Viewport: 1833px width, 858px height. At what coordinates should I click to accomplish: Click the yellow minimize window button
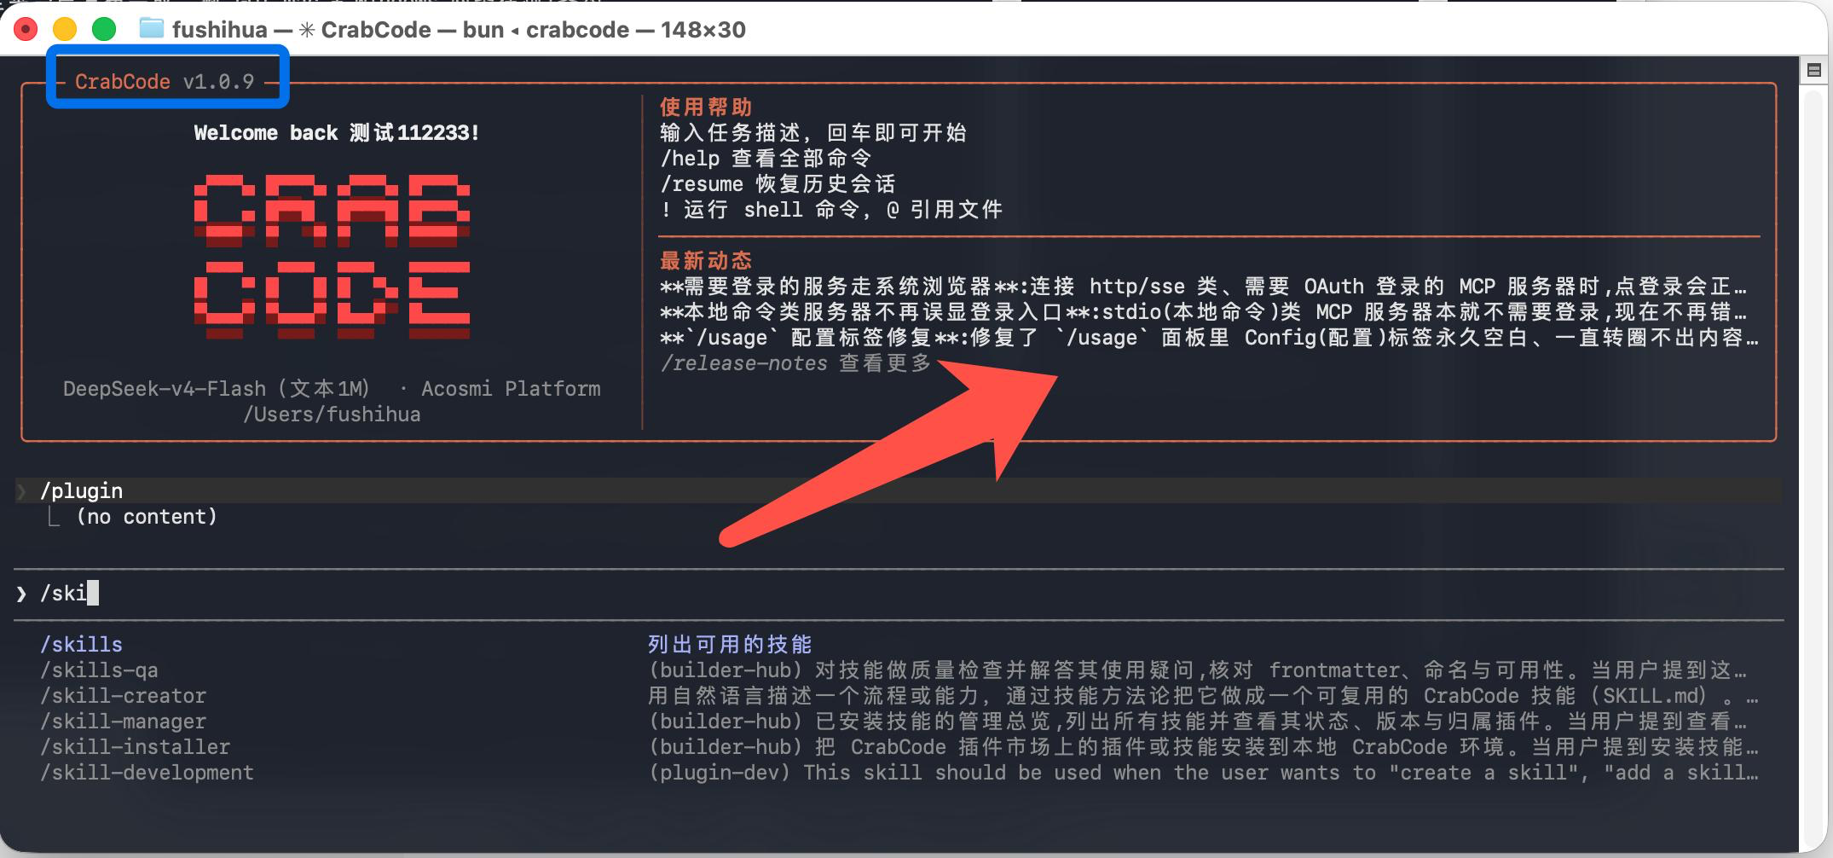65,30
